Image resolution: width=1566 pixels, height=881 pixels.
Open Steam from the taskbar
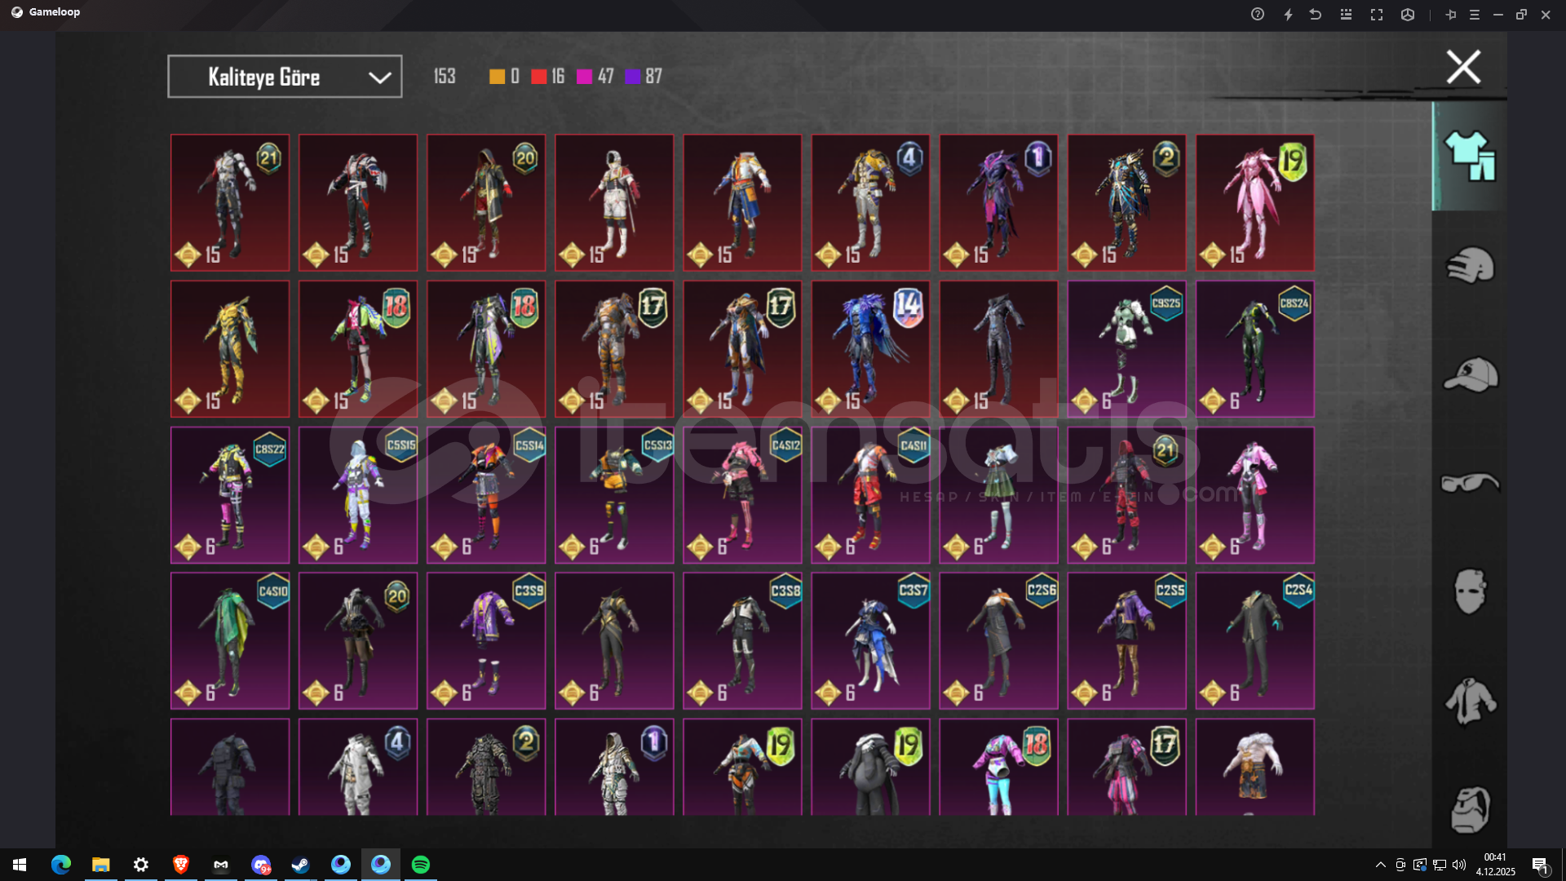[300, 865]
